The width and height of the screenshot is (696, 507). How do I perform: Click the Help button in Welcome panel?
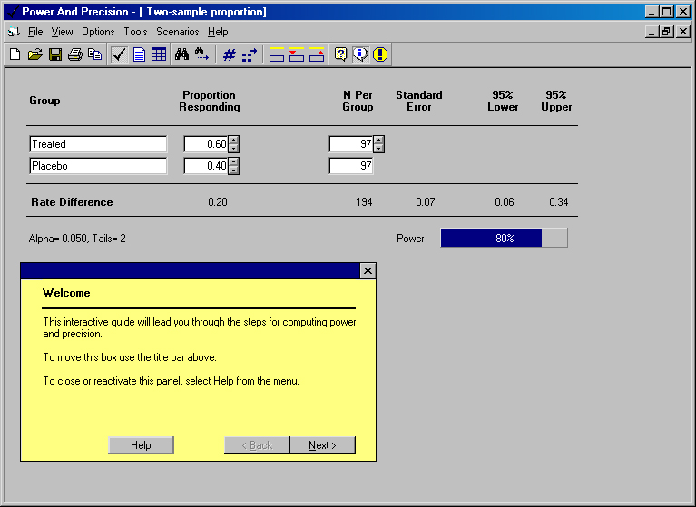point(141,445)
